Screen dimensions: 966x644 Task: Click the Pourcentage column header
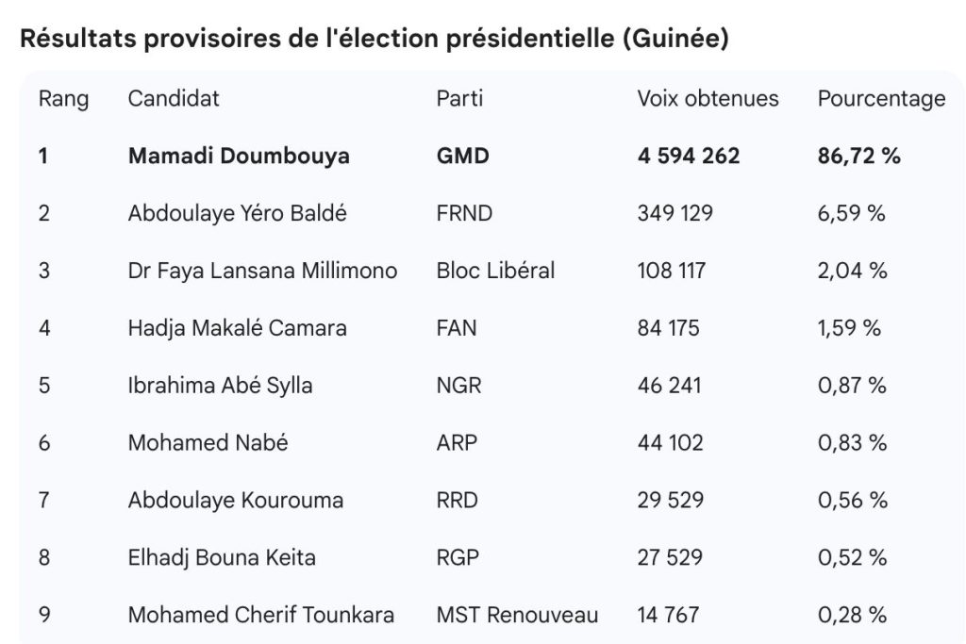pos(881,99)
